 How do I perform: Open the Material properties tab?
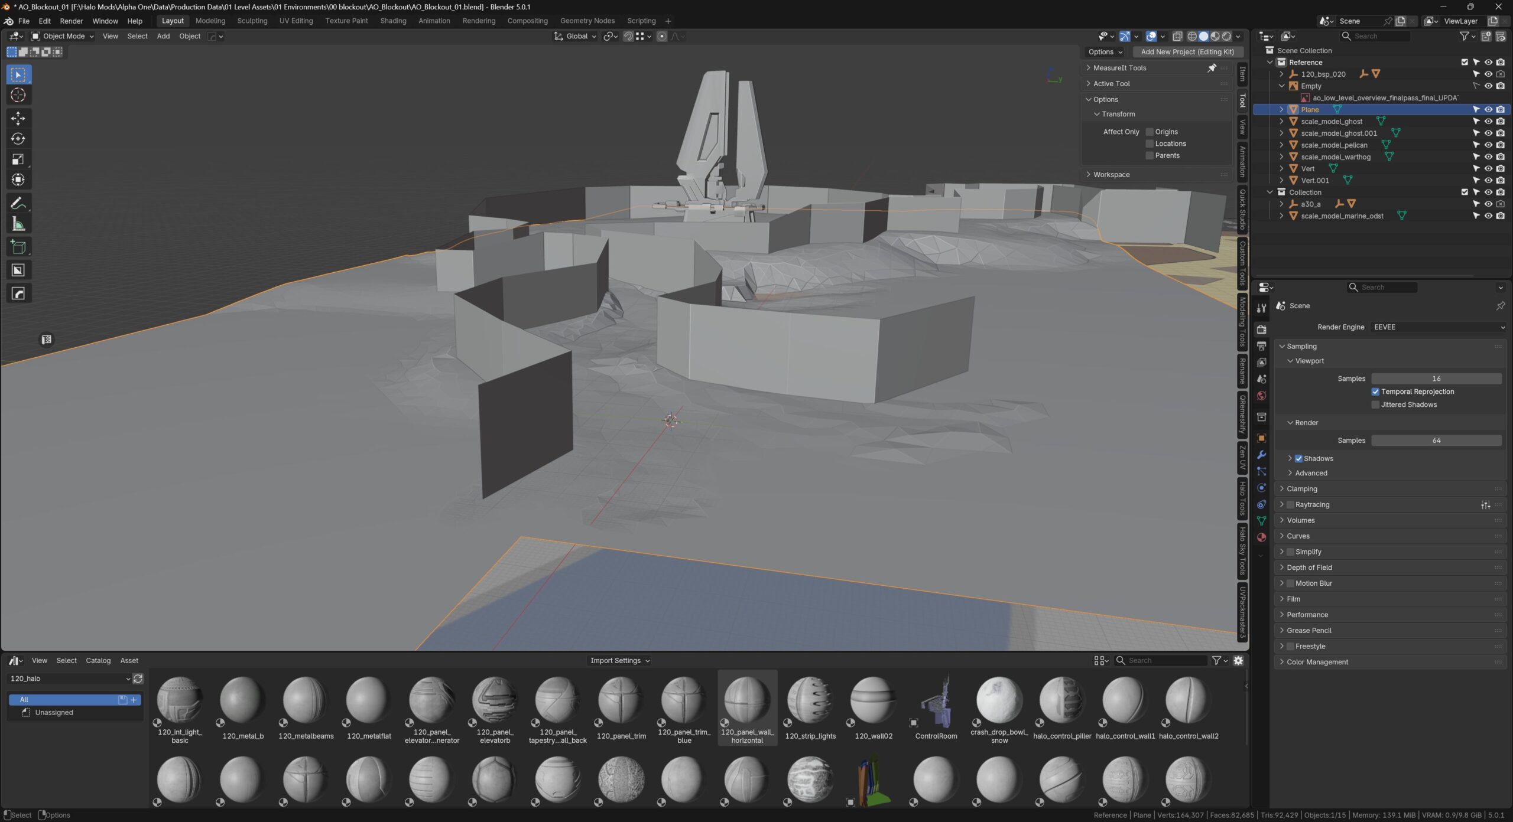1261,537
